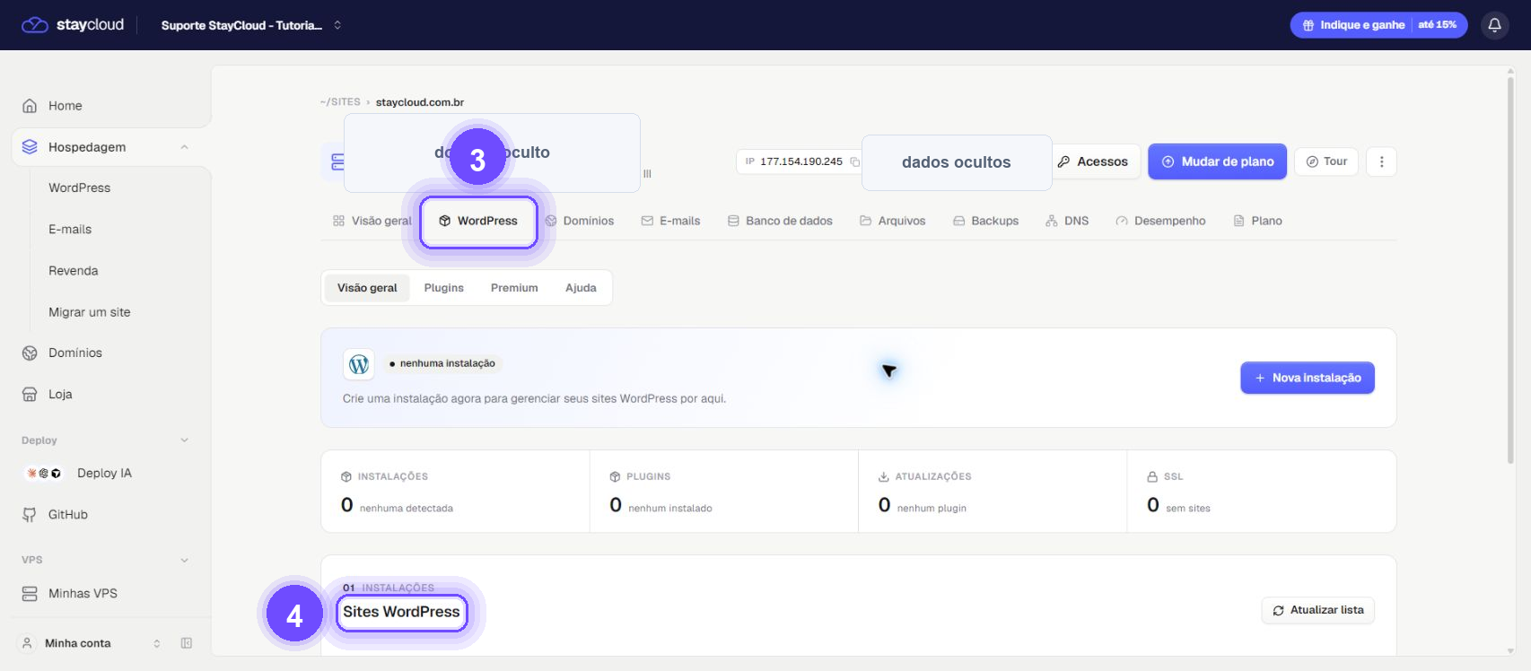Click the sidebar collapse panel icon
1531x671 pixels.
tap(187, 643)
